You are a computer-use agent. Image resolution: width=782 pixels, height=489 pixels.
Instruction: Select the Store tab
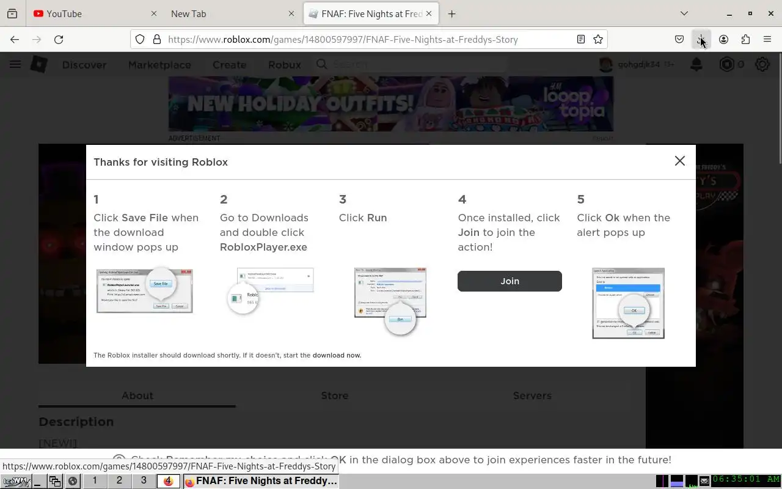(x=335, y=395)
